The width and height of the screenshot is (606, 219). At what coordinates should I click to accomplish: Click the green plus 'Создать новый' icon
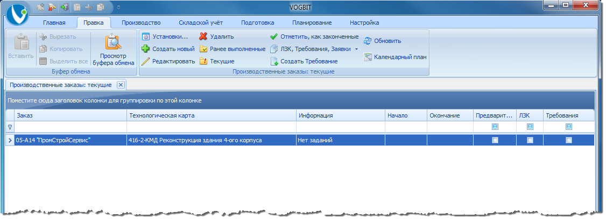(145, 49)
